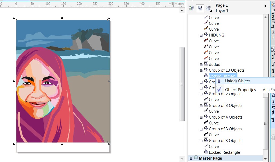275x162 pixels.
Task: Click the curve icon next to the first Curve item
Action: pos(206,17)
